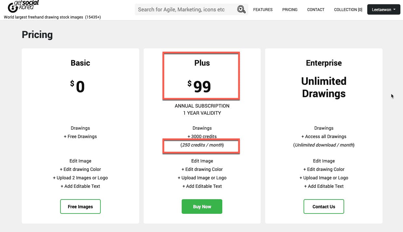Expand the Leetaewon account dropdown

pos(383,9)
